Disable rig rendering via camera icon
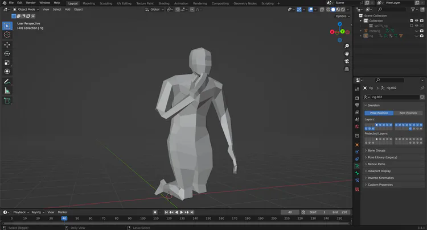The image size is (427, 230). pos(421,36)
